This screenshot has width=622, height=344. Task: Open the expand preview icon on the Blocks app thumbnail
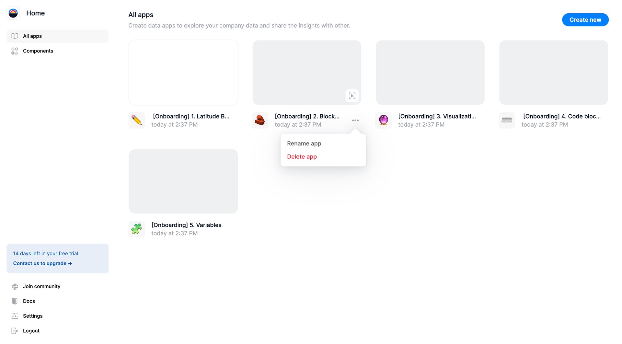pos(352,96)
